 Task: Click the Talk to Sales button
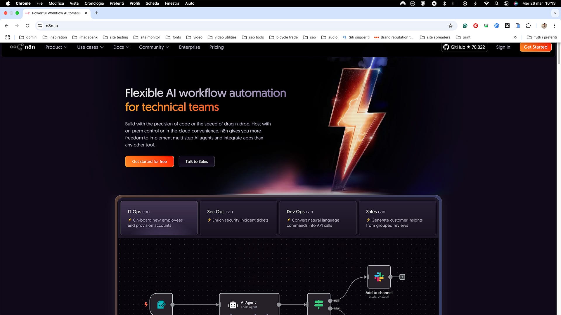pos(197,161)
